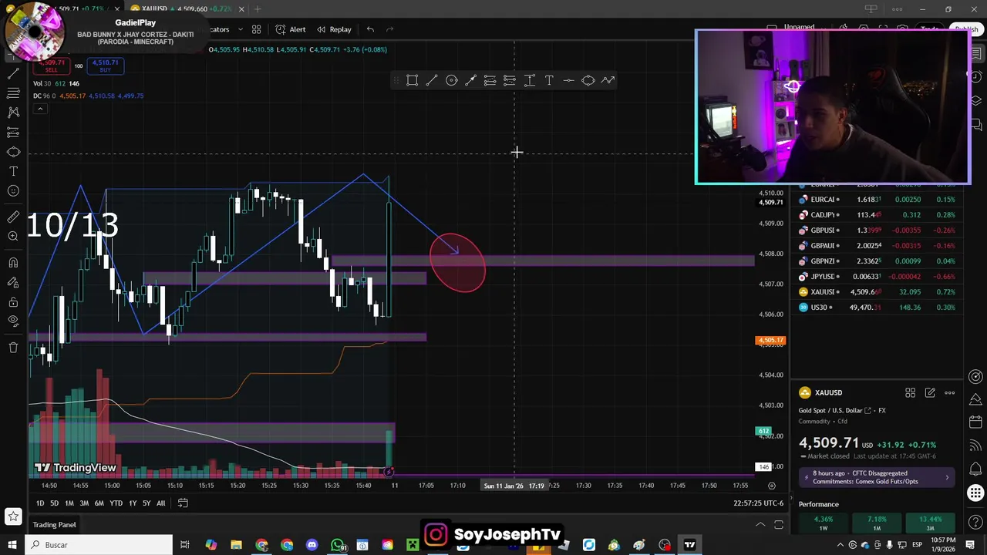Select the short position tool in floating toolbar
The width and height of the screenshot is (987, 555).
[510, 80]
